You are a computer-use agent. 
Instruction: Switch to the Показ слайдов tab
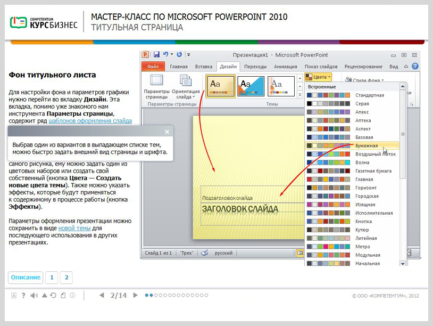(321, 67)
